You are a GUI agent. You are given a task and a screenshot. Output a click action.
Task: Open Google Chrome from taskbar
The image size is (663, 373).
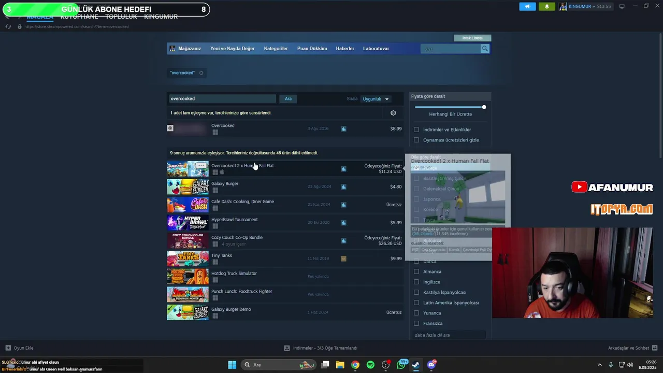[x=355, y=365]
